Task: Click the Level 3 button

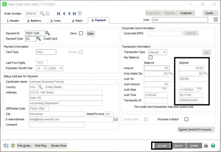Action: pos(190,33)
